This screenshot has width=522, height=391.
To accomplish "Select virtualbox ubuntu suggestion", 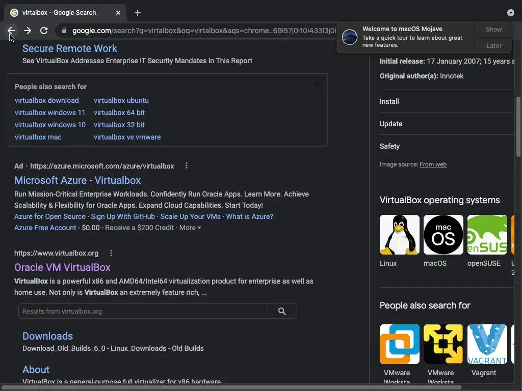I will click(x=121, y=100).
